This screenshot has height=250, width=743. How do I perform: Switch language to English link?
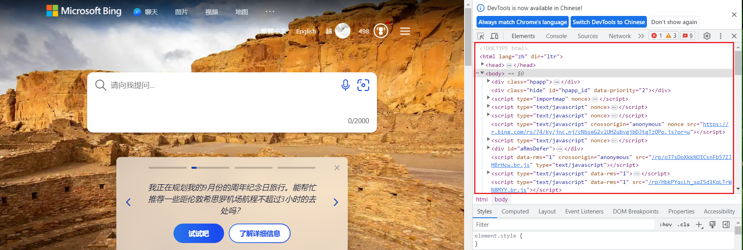[x=306, y=31]
